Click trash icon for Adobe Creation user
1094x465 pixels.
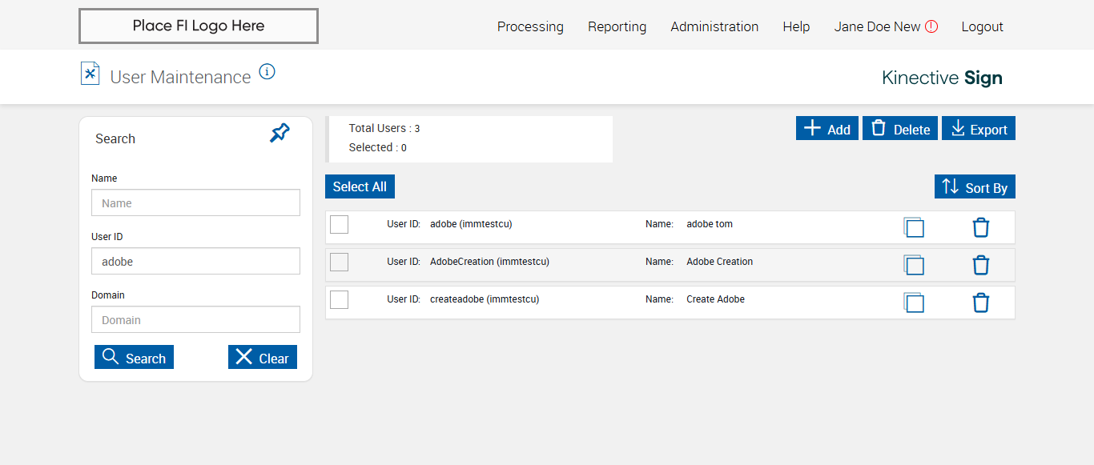point(980,265)
